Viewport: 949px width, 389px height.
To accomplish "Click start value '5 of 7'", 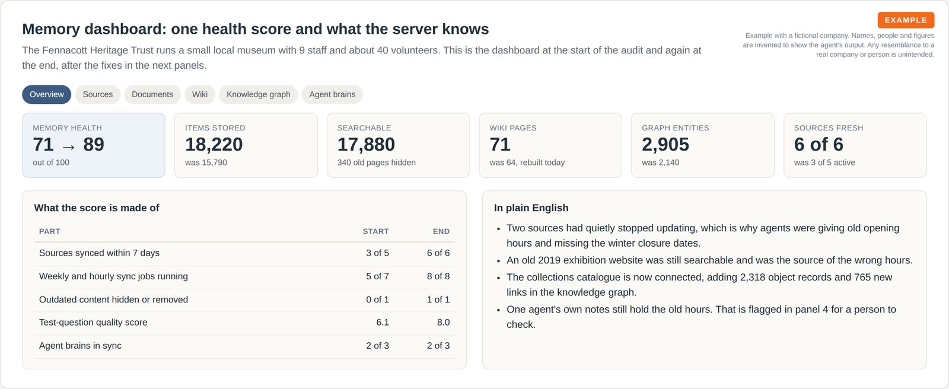I will click(x=377, y=276).
